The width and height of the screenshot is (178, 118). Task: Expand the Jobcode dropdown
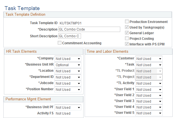68,84
